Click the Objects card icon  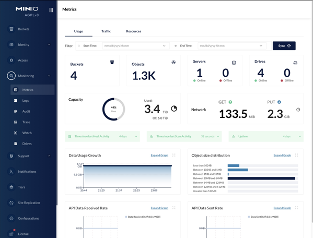coord(173,63)
